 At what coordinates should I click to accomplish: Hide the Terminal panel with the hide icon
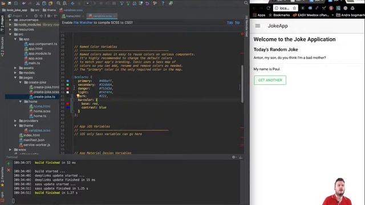241,157
